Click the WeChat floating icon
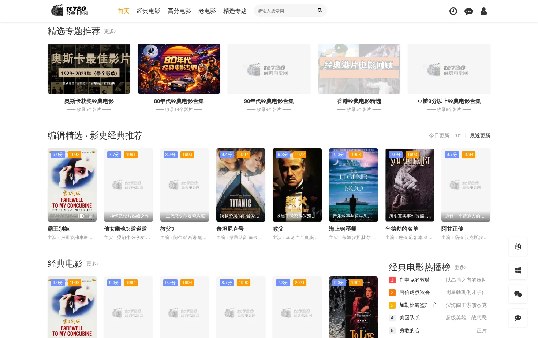This screenshot has width=538, height=338. point(518,294)
